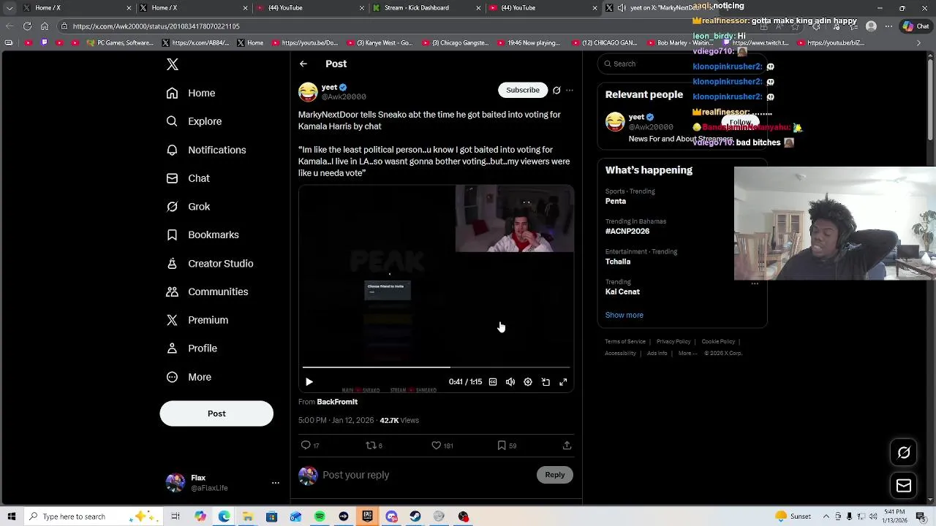This screenshot has width=936, height=526.
Task: Switch to Stream - Kick Dashboard tab
Action: [x=425, y=8]
